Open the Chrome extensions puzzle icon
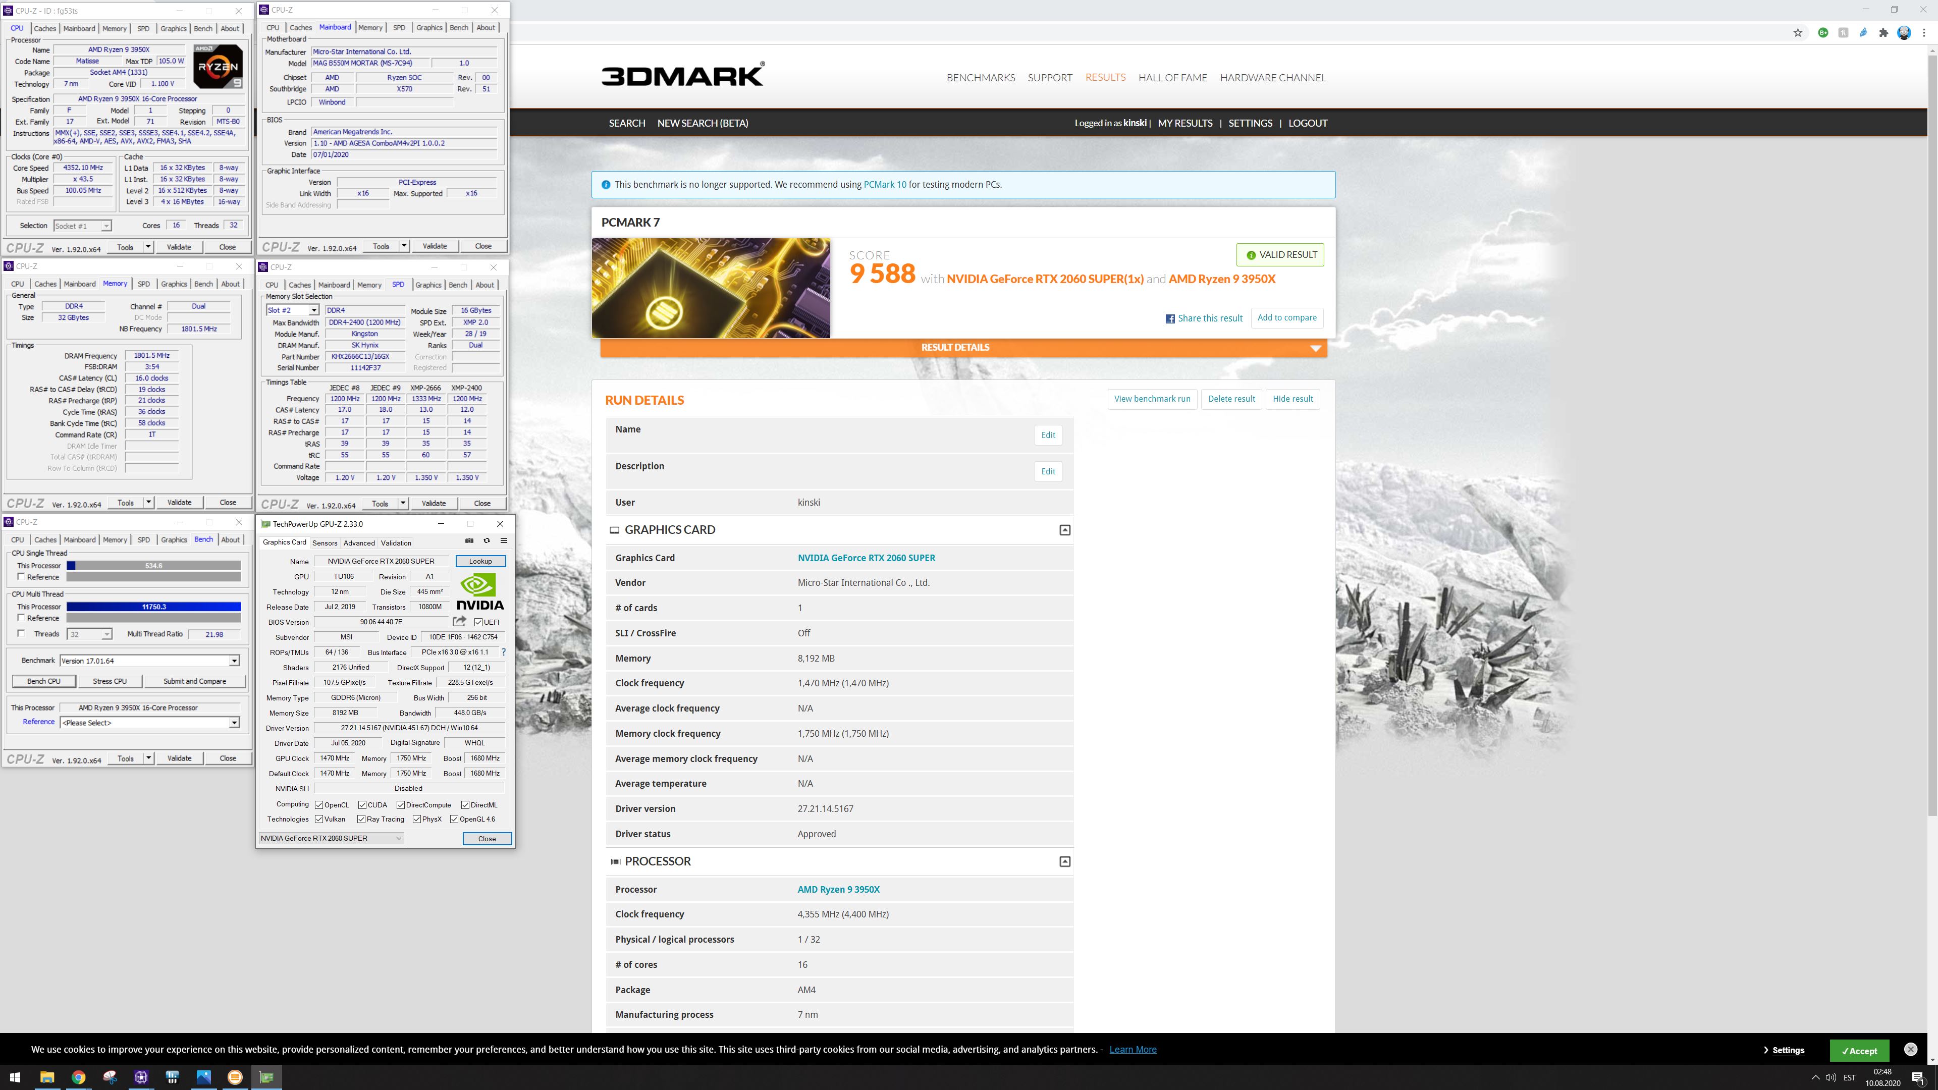1938x1090 pixels. click(1884, 32)
